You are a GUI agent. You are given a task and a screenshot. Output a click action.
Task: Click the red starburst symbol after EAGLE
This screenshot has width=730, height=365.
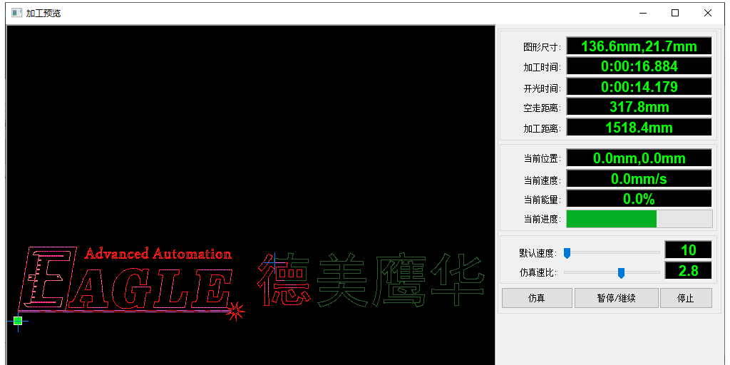235,311
